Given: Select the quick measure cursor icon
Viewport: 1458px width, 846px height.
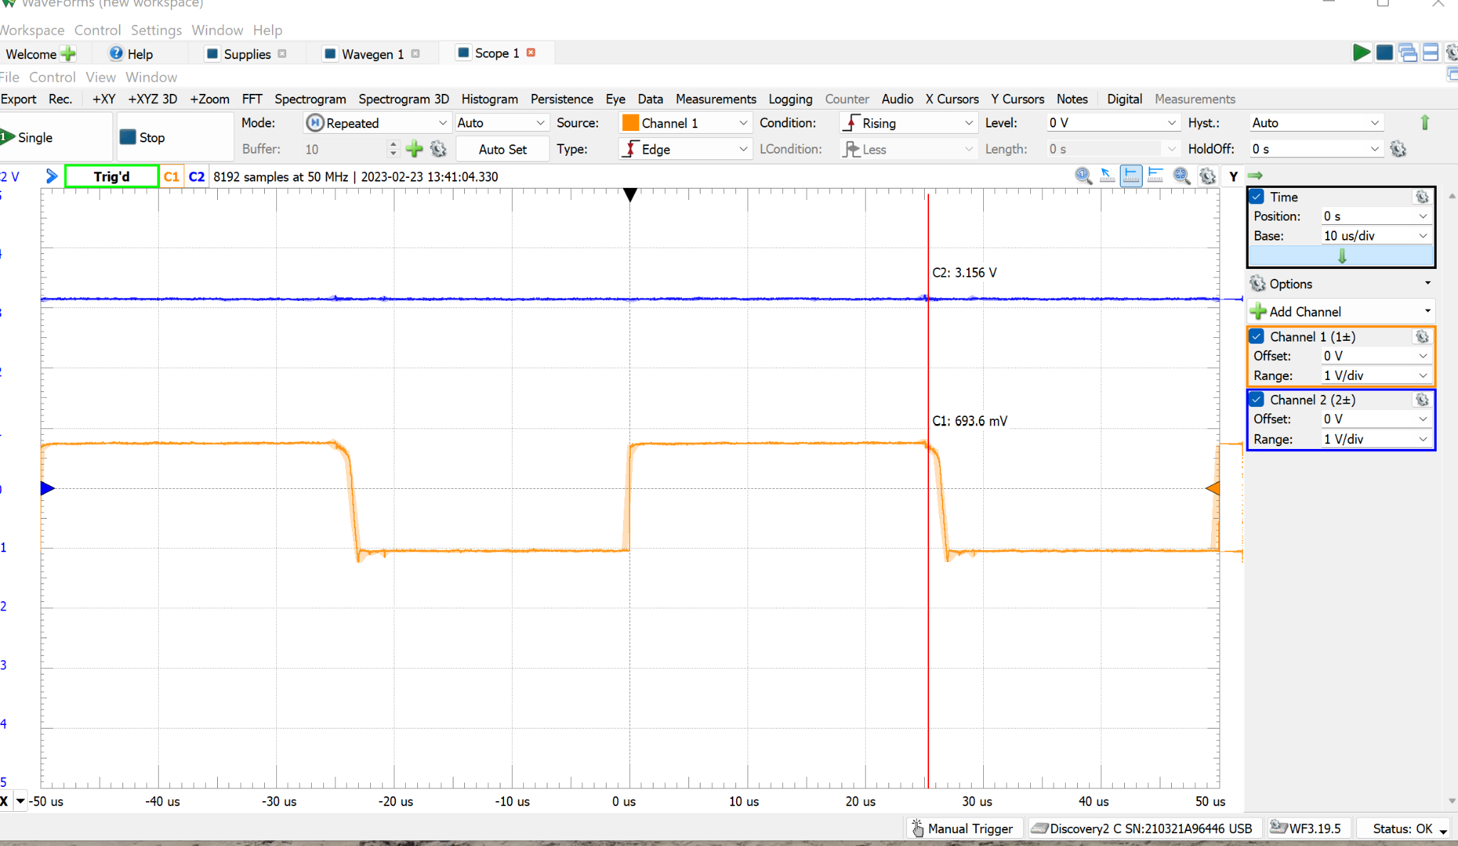Looking at the screenshot, I should 1107,176.
